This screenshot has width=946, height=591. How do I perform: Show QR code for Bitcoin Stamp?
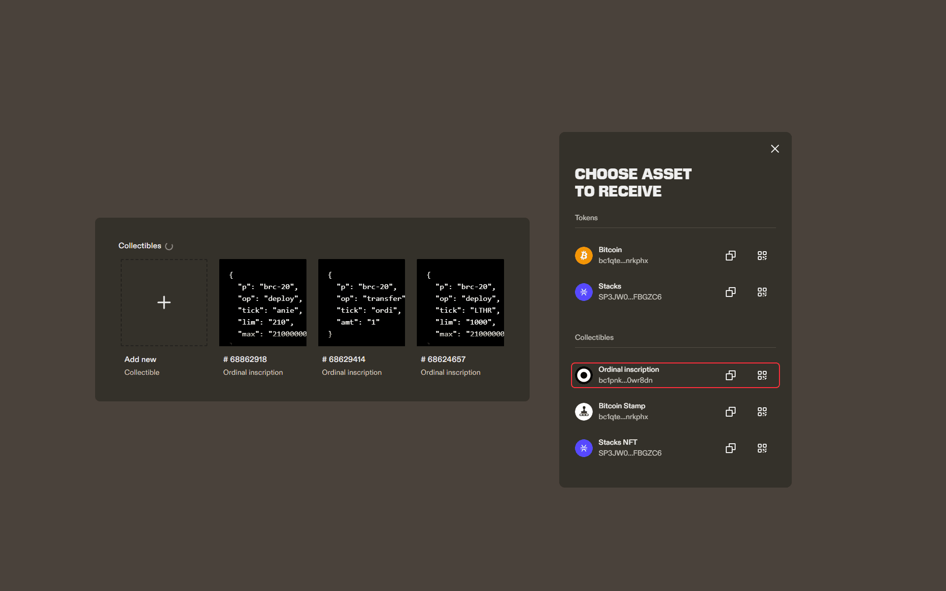point(762,412)
